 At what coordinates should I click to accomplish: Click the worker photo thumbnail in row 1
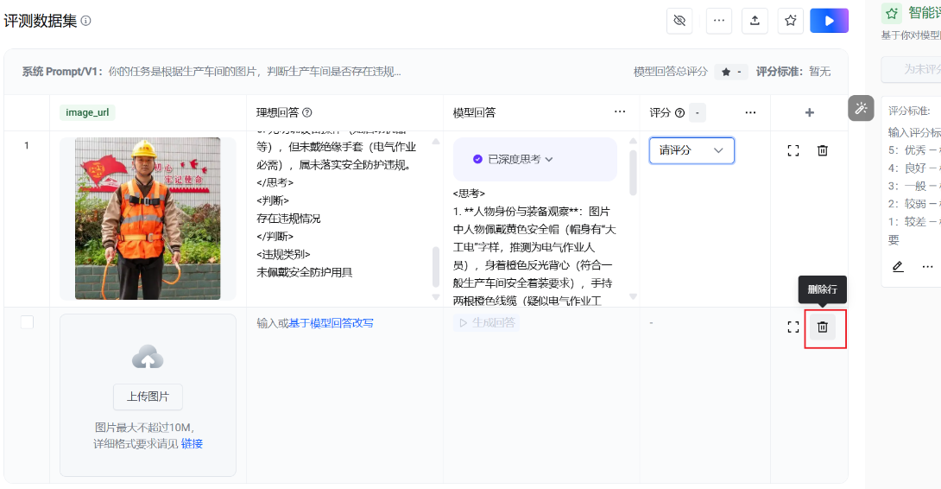coord(148,219)
